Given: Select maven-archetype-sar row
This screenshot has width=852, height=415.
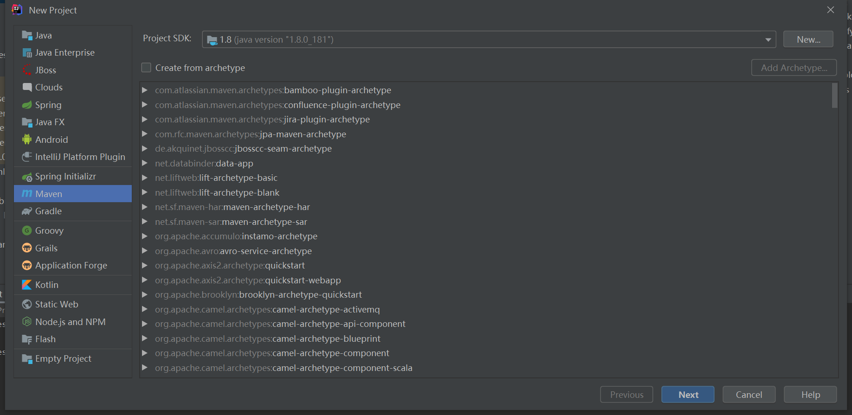Looking at the screenshot, I should click(x=486, y=222).
